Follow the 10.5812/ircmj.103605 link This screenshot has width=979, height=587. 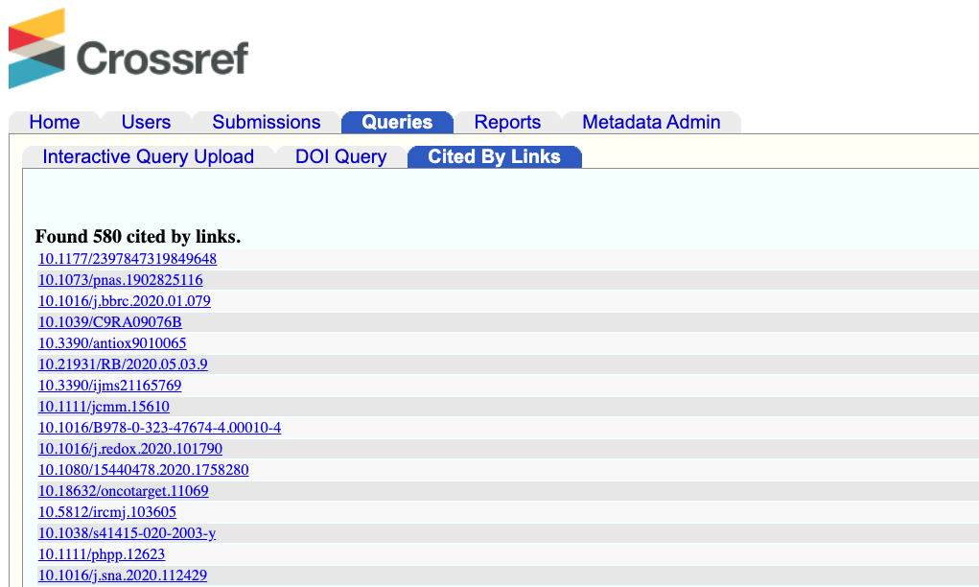(106, 511)
